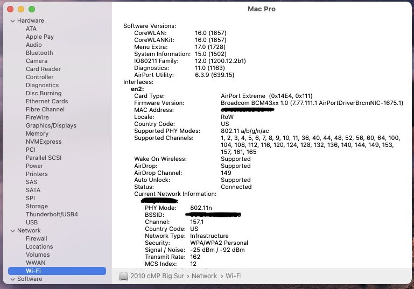Select Bluetooth in the sidebar
The width and height of the screenshot is (414, 289).
coord(39,53)
